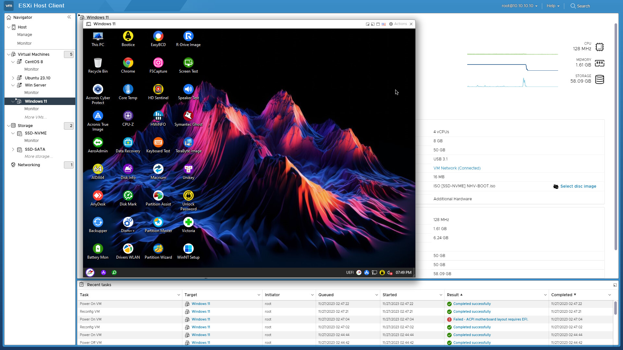Select Networking in the navigator
The image size is (623, 350).
[x=29, y=165]
